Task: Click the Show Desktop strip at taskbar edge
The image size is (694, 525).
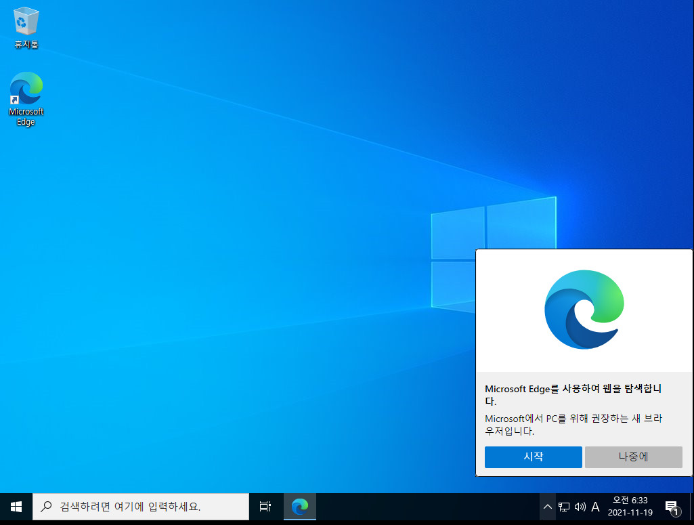Action: (692, 506)
